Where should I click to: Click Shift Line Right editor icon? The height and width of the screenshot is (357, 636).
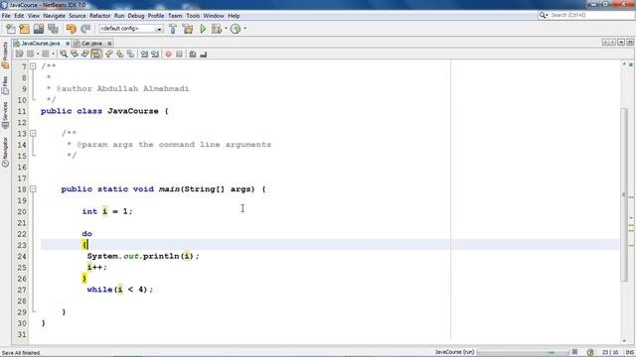155,54
